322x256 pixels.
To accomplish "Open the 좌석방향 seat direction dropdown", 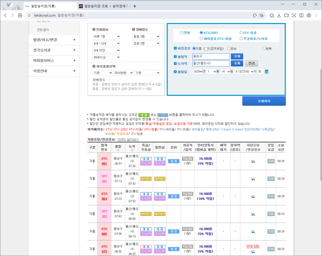I will tap(123, 73).
